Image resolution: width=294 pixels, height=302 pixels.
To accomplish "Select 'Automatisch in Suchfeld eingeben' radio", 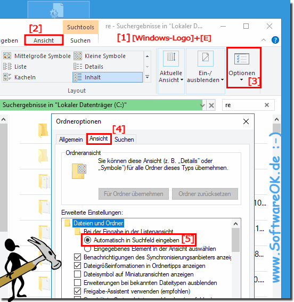I will point(87,240).
